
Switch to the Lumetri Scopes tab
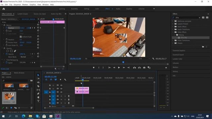click(x=23, y=14)
